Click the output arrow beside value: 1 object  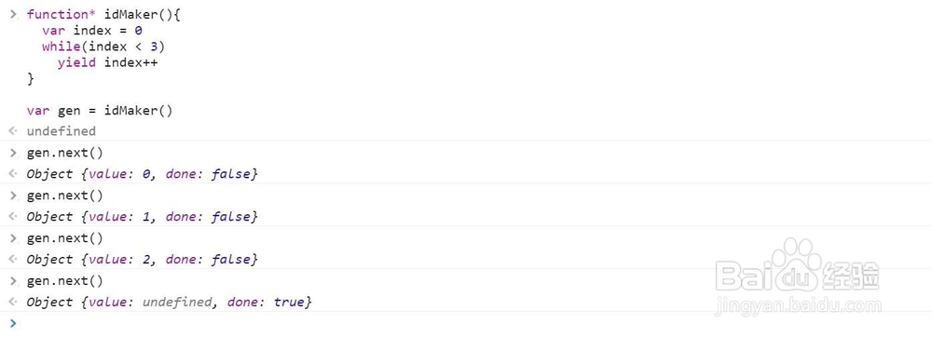click(13, 217)
